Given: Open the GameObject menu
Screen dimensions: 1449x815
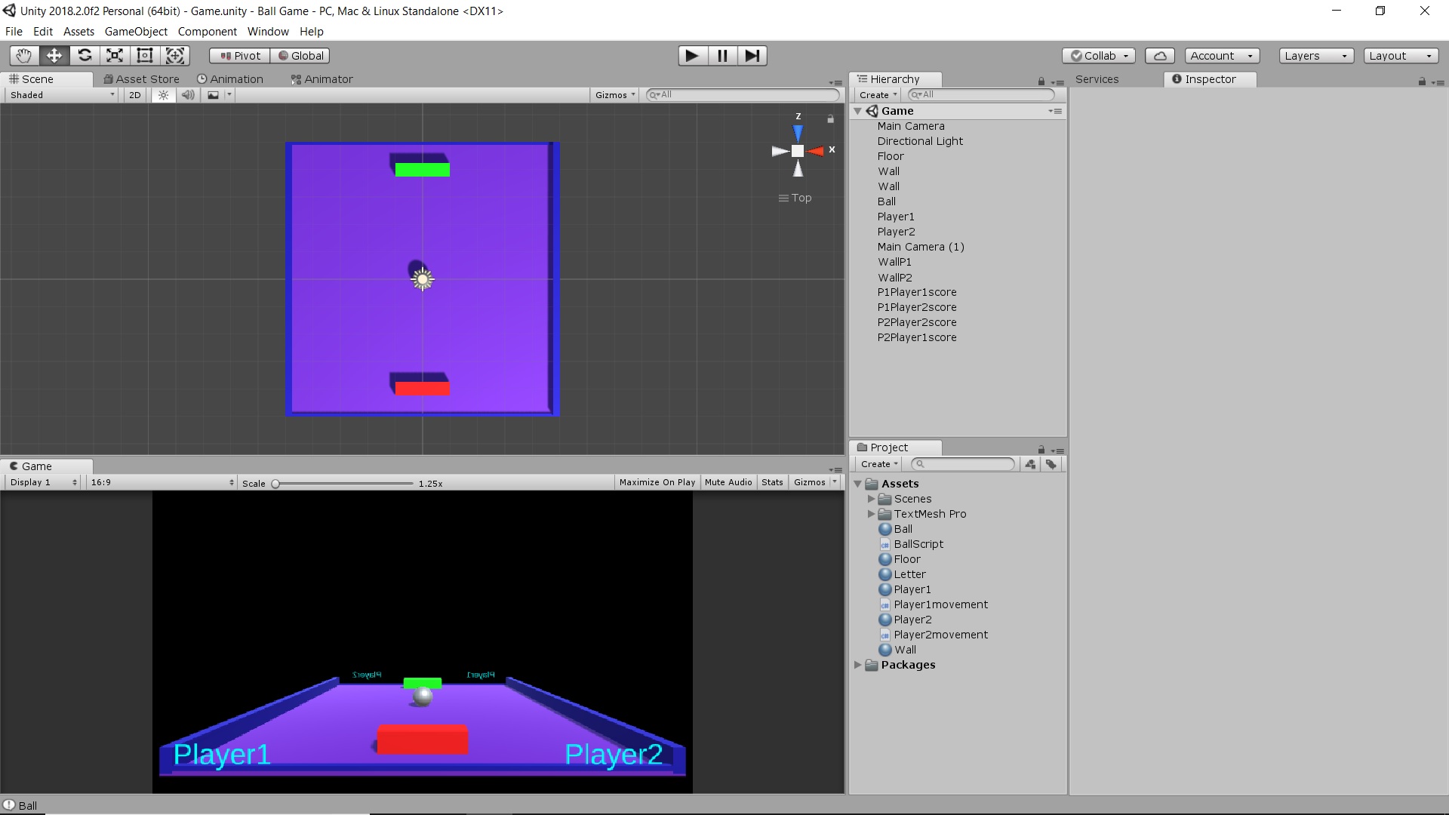Looking at the screenshot, I should pos(136,32).
